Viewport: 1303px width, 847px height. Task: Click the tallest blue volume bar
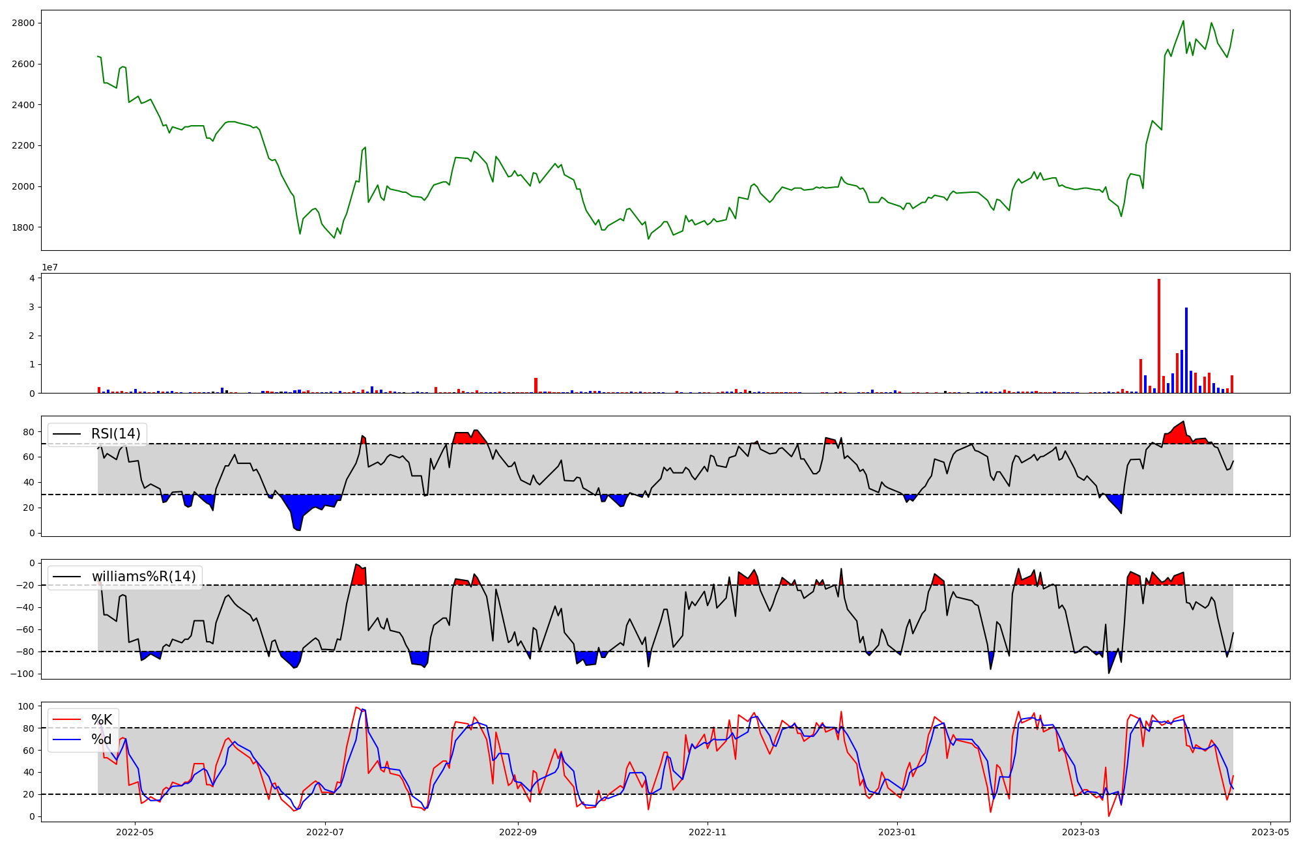click(x=1186, y=351)
